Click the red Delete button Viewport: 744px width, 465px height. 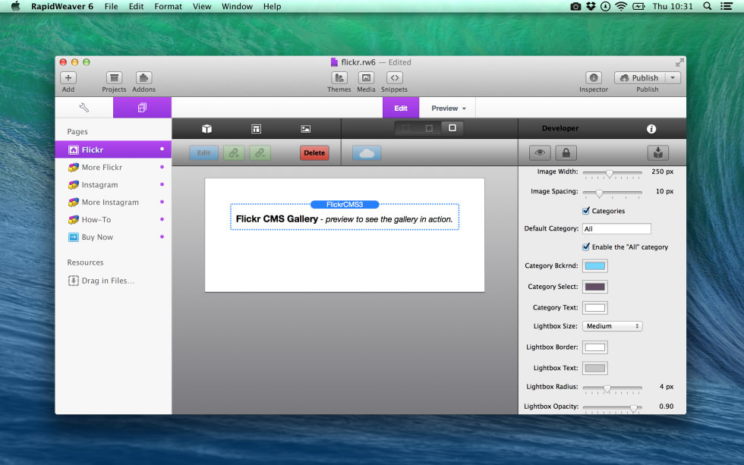314,152
